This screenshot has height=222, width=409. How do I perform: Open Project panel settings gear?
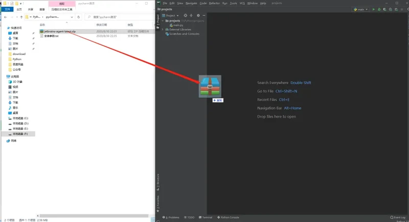pos(198,15)
